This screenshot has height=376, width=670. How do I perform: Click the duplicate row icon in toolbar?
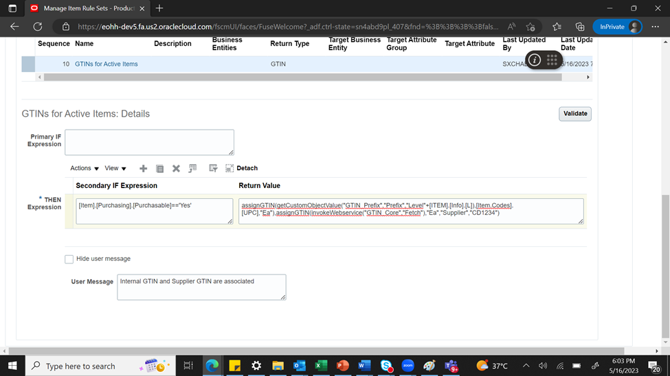(x=160, y=169)
